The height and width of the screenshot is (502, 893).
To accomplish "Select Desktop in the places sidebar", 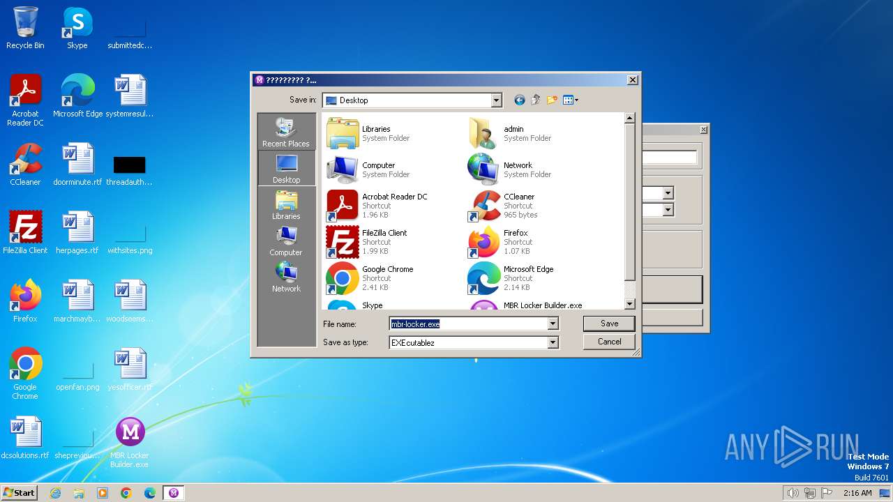I will coord(286,169).
